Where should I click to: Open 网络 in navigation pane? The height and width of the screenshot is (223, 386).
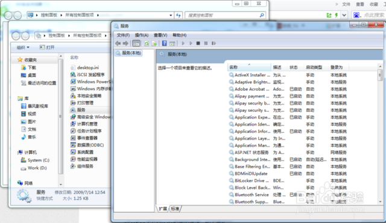pos(25,183)
